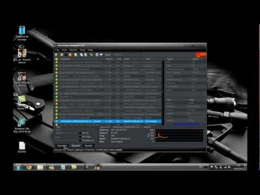Screen dimensions: 260x195
Task: Click the Windows Start button
Action: tap(18, 167)
